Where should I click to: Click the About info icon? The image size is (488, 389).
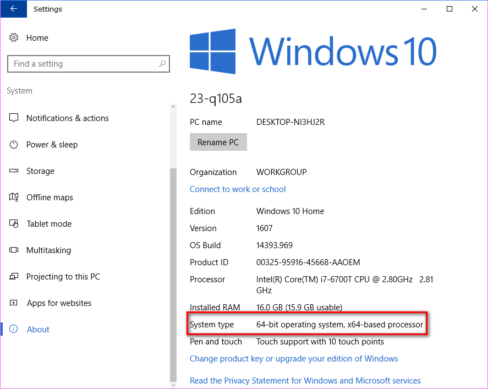click(x=14, y=329)
